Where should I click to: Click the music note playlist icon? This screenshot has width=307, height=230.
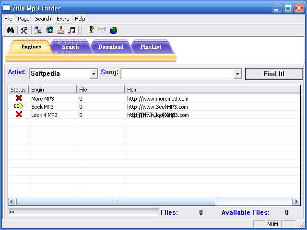(72, 30)
